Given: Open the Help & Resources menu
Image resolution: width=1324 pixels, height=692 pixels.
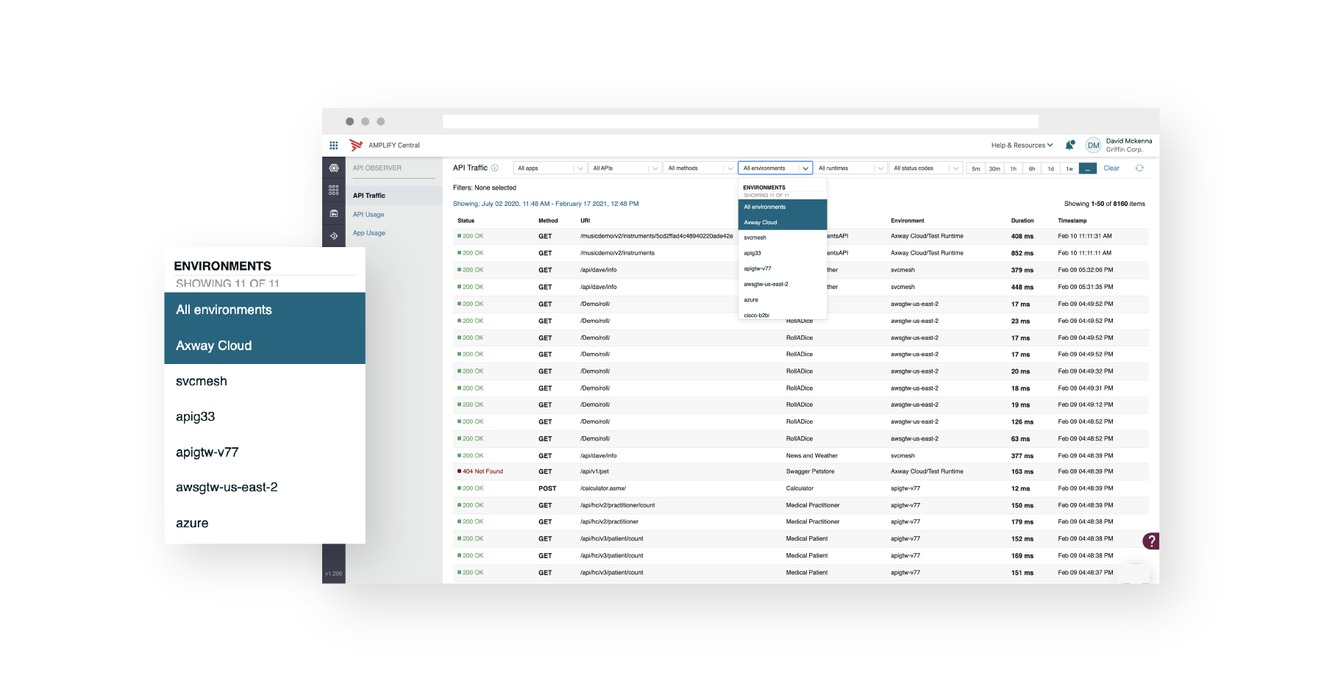Looking at the screenshot, I should pyautogui.click(x=1022, y=146).
